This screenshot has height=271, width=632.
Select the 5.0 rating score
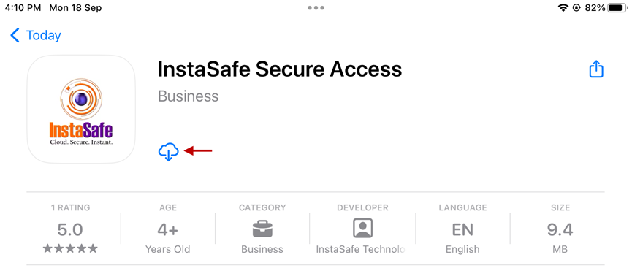70,230
